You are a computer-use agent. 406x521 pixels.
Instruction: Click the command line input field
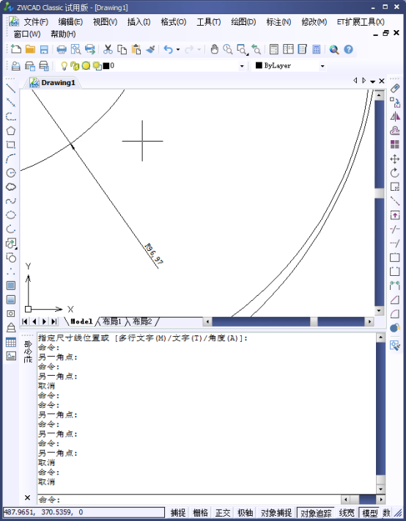(x=189, y=500)
